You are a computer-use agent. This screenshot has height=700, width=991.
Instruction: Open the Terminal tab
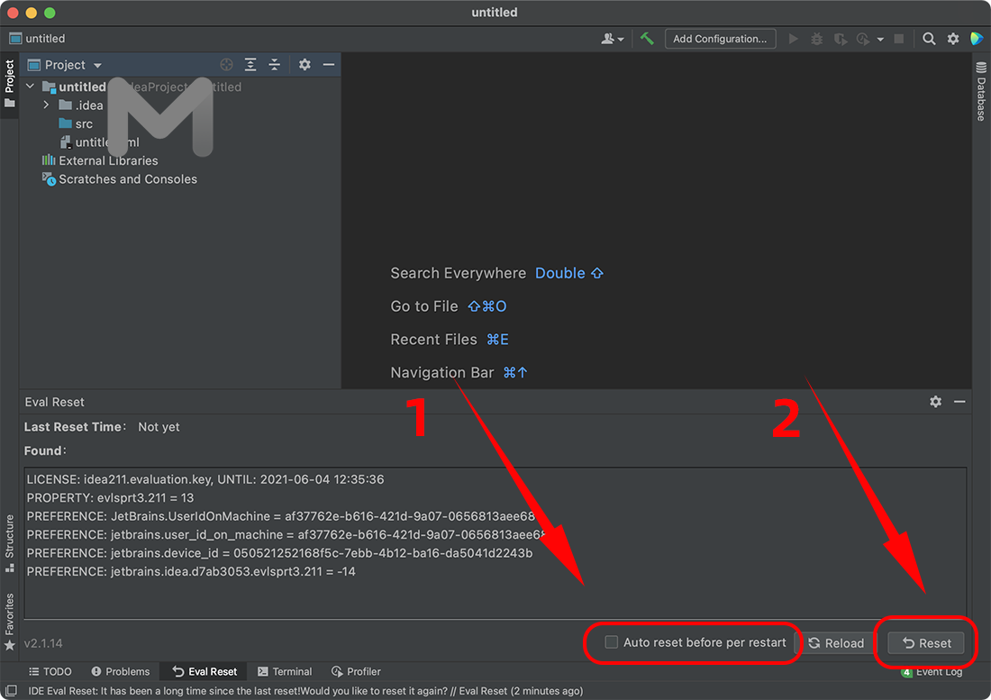[x=285, y=671]
